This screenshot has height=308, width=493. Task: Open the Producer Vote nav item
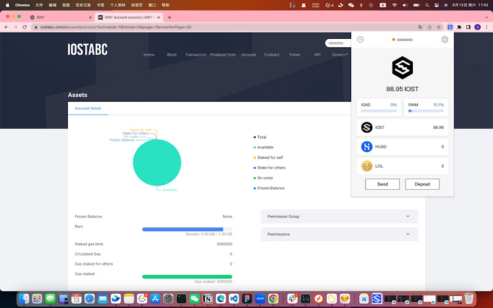point(222,55)
